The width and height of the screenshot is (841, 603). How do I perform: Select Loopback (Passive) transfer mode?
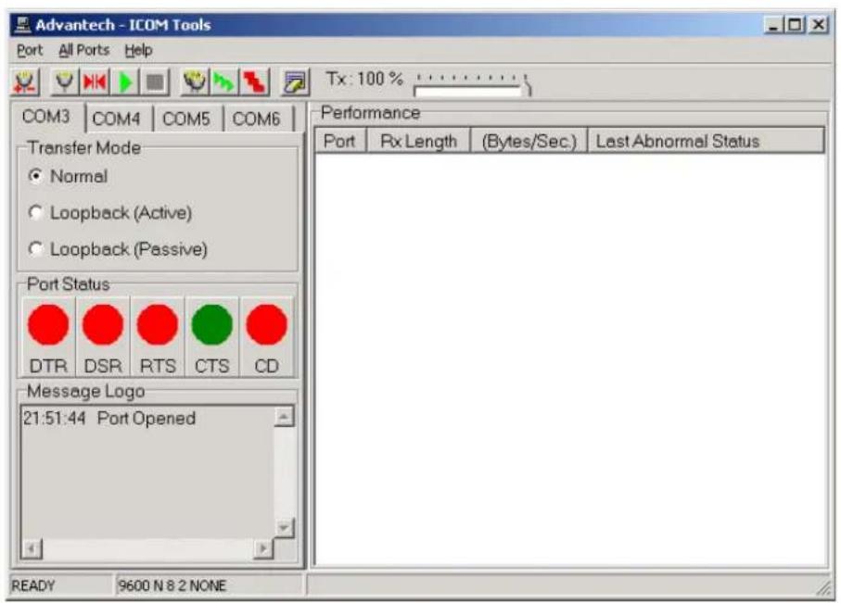[118, 249]
